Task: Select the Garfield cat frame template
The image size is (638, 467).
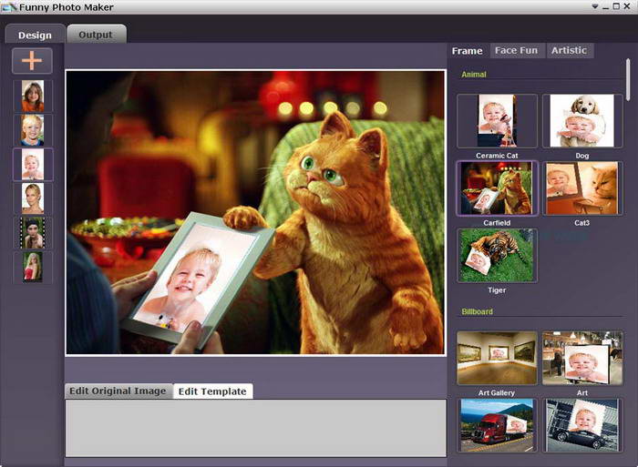Action: 497,188
